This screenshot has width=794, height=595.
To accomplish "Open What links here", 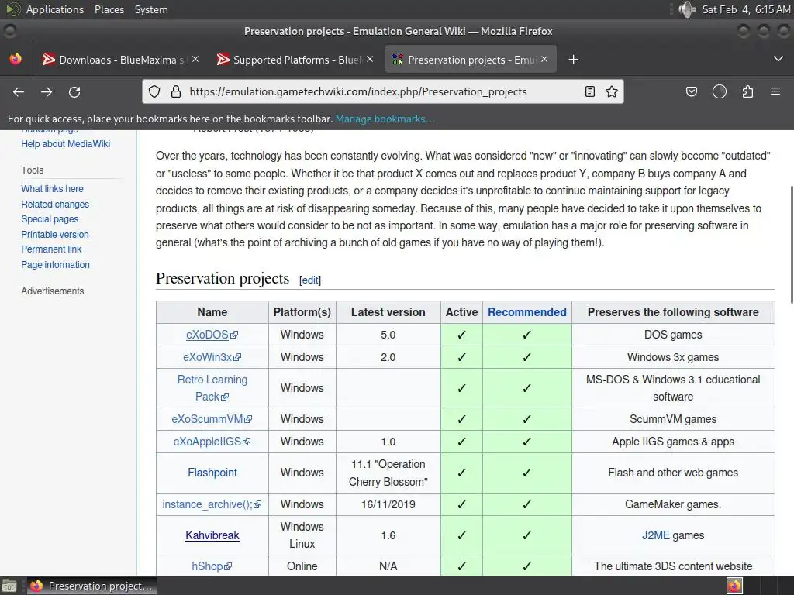I will [x=52, y=189].
